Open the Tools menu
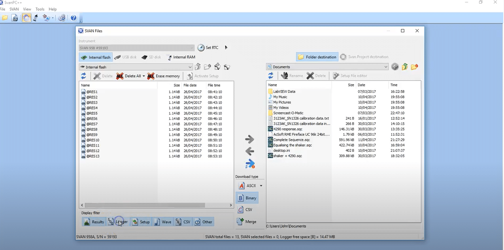The width and height of the screenshot is (504, 250). 40,9
